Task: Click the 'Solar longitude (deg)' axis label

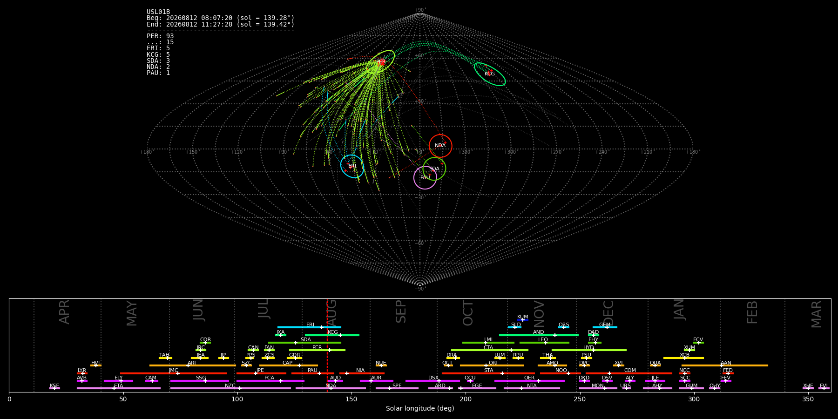Action: pyautogui.click(x=420, y=409)
